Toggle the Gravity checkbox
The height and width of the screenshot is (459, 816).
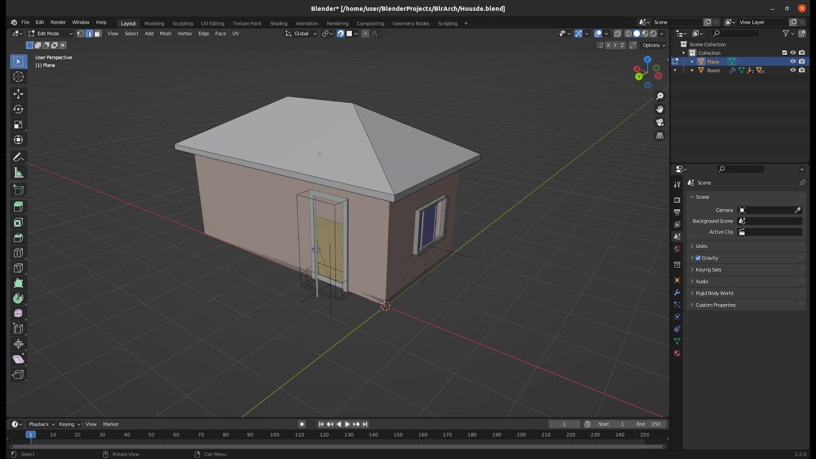tap(698, 258)
